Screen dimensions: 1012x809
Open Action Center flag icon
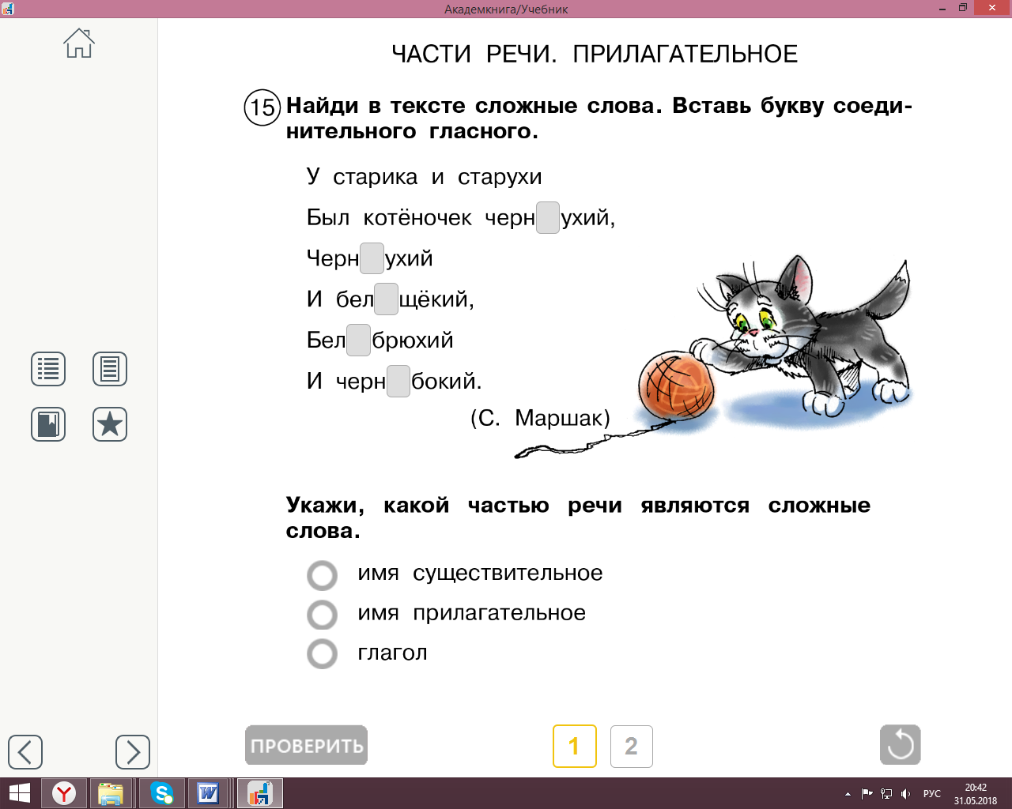click(x=867, y=794)
